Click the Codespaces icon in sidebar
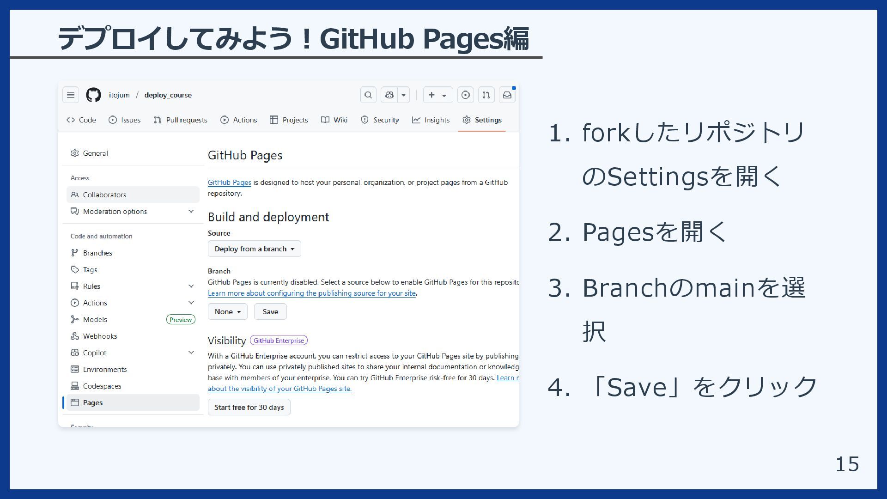This screenshot has width=887, height=499. coord(75,386)
